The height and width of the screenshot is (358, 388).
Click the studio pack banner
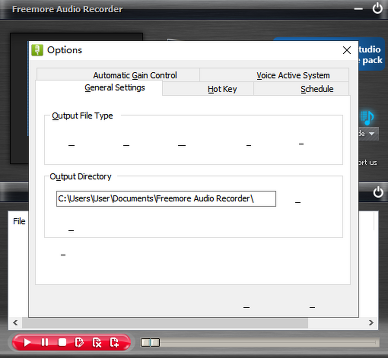pyautogui.click(x=372, y=54)
